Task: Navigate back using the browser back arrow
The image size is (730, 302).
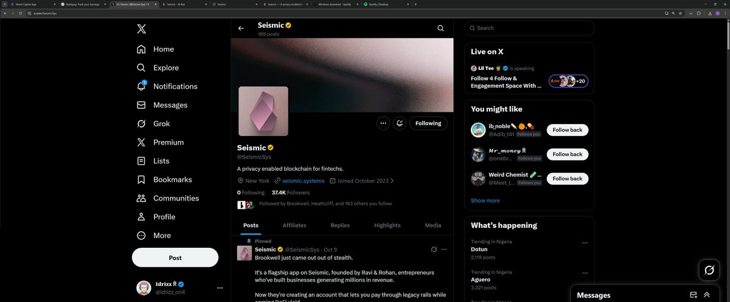Action: (x=5, y=13)
